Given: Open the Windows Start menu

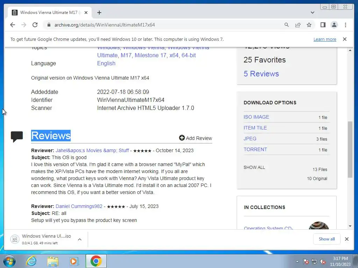Looking at the screenshot, I should 9,261.
